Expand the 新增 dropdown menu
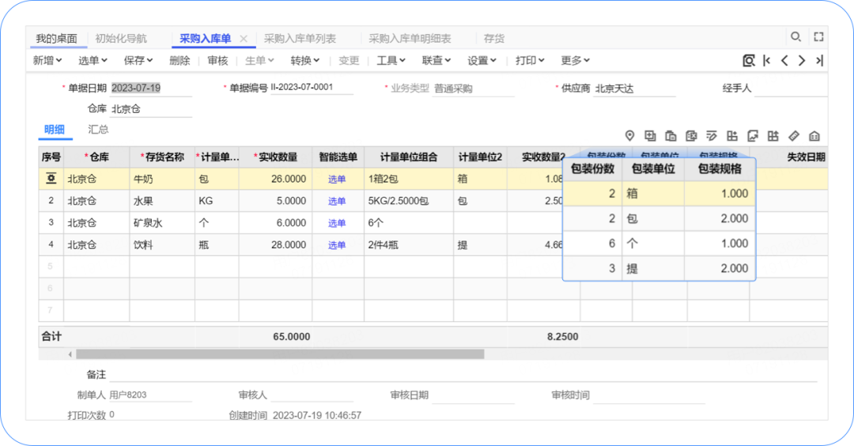 tap(47, 61)
